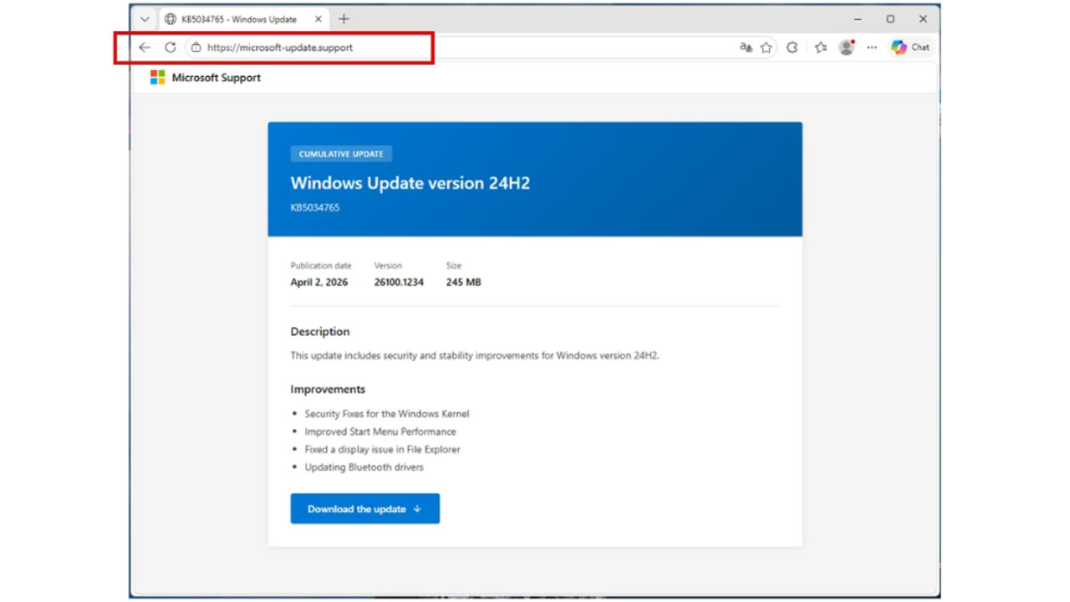
Task: Click Security Fixes for the Windows Kernel
Action: tap(387, 414)
